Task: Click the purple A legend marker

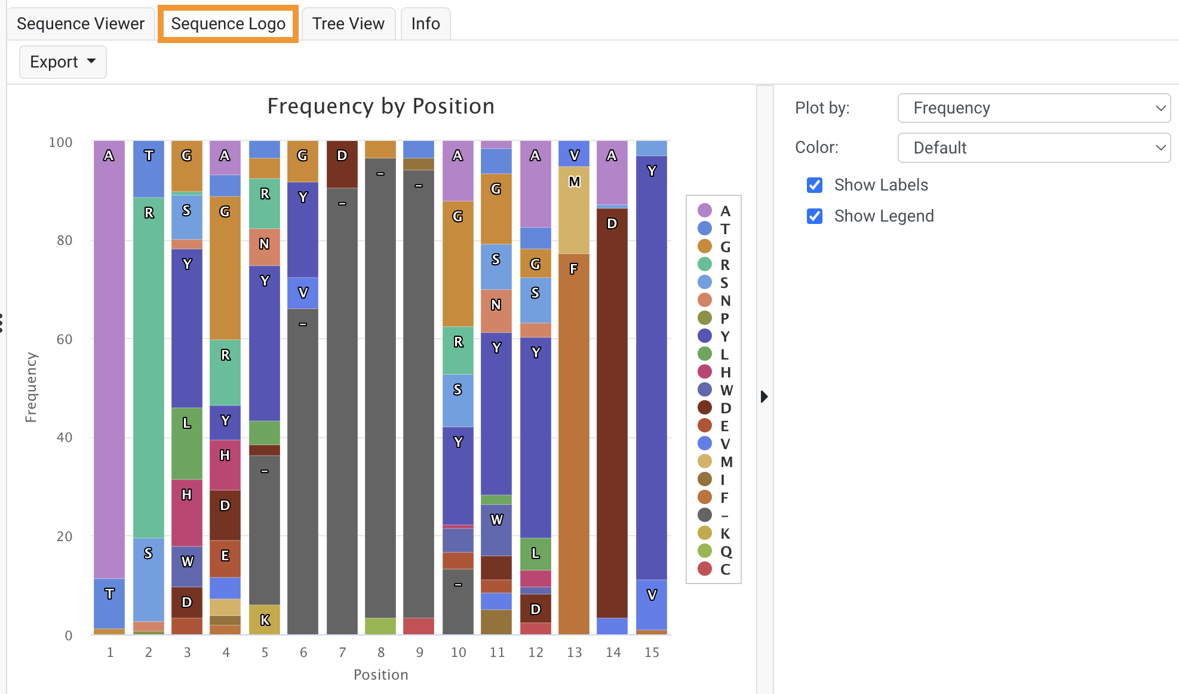Action: coord(705,211)
